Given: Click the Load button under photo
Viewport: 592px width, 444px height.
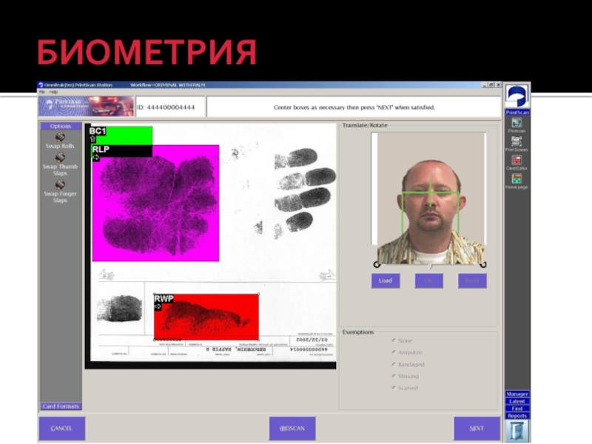Looking at the screenshot, I should tap(386, 281).
